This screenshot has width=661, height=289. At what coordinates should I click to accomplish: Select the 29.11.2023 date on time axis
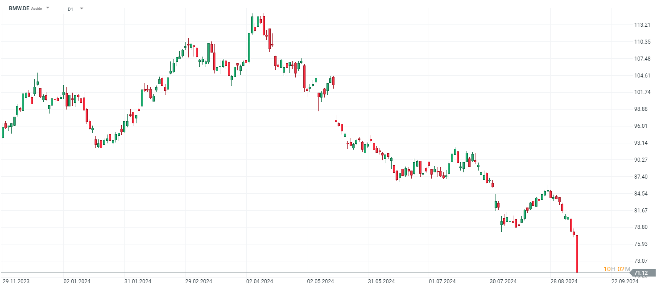pyautogui.click(x=16, y=281)
